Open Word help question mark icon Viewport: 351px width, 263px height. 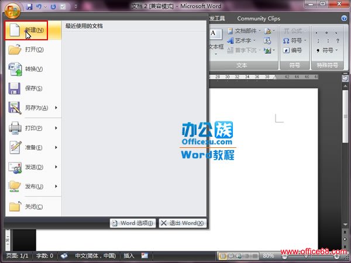(345, 18)
